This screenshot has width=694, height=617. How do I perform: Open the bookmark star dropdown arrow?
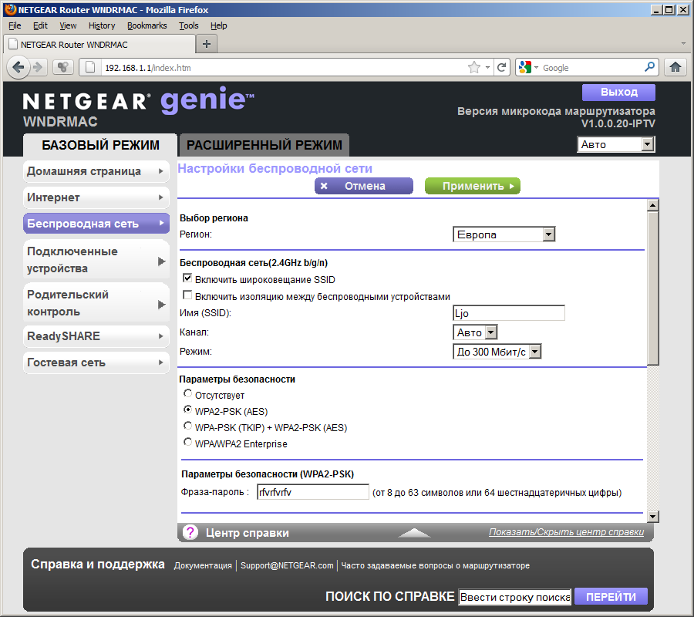487,68
